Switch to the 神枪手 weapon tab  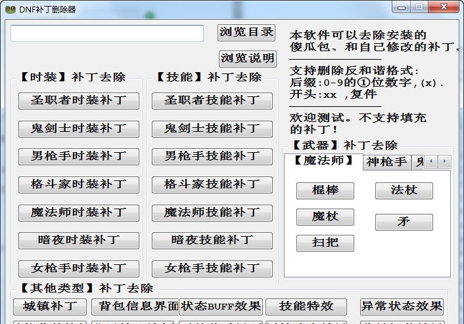click(386, 162)
